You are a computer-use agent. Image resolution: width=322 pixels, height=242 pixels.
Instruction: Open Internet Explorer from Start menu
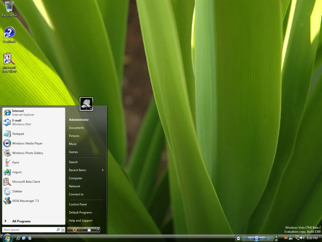pos(34,113)
